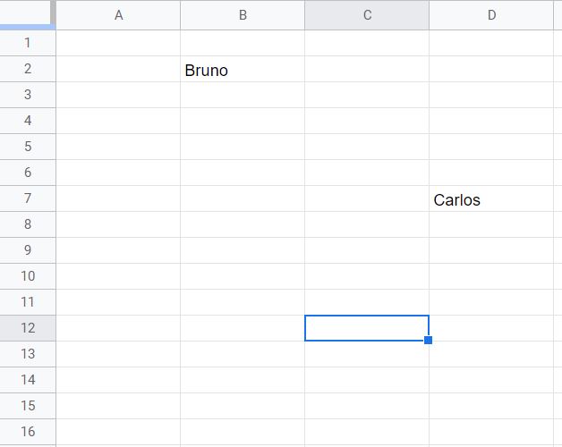
Task: Select row 1 header
Action: pyautogui.click(x=28, y=43)
